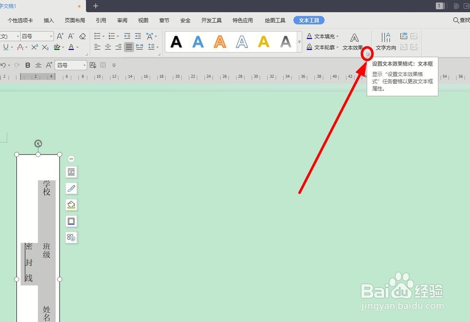Click the strikethrough text icon

[x=20, y=47]
